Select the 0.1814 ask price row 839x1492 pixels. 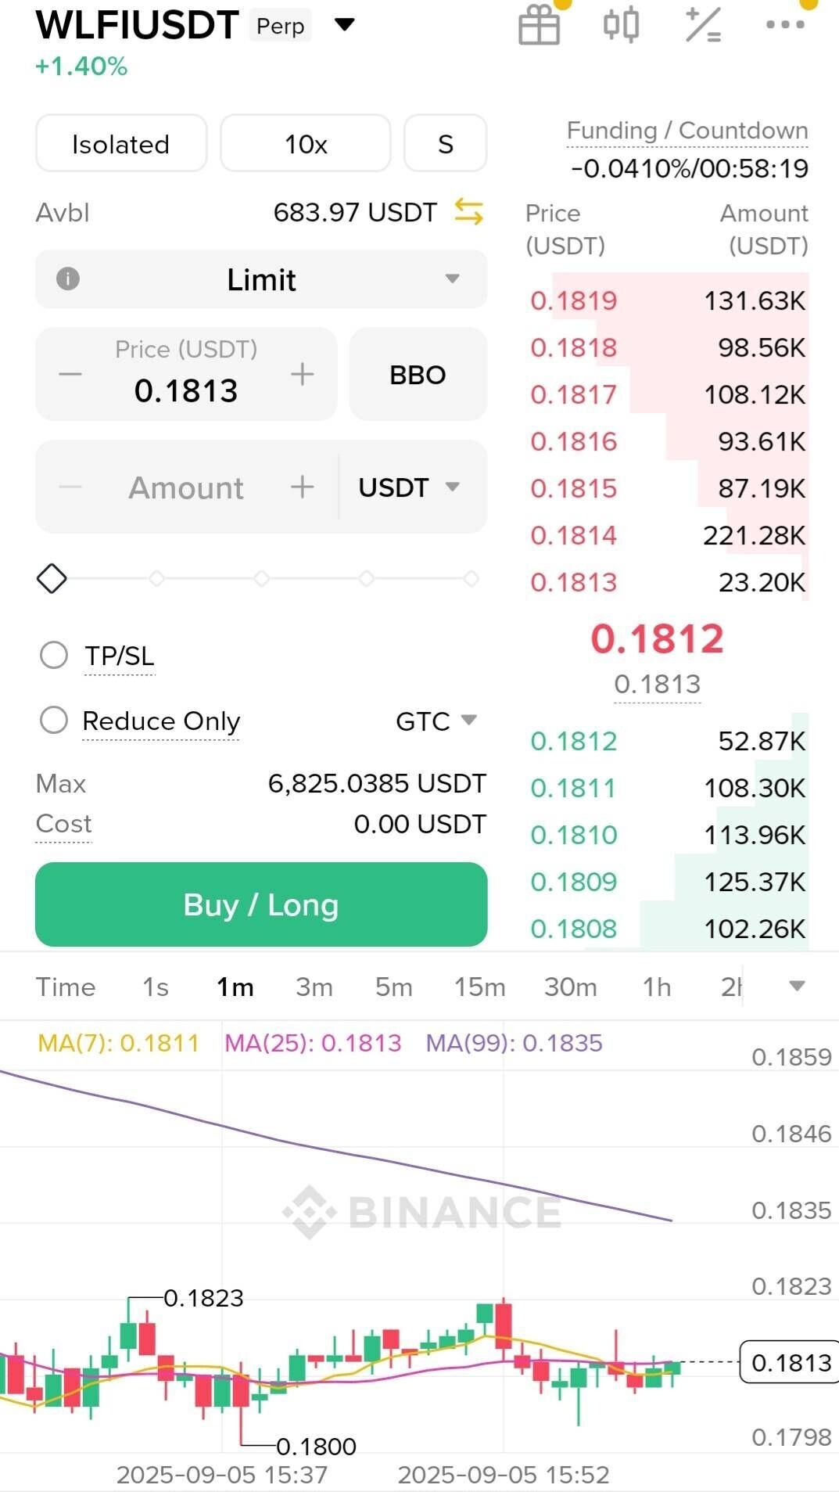pos(666,536)
